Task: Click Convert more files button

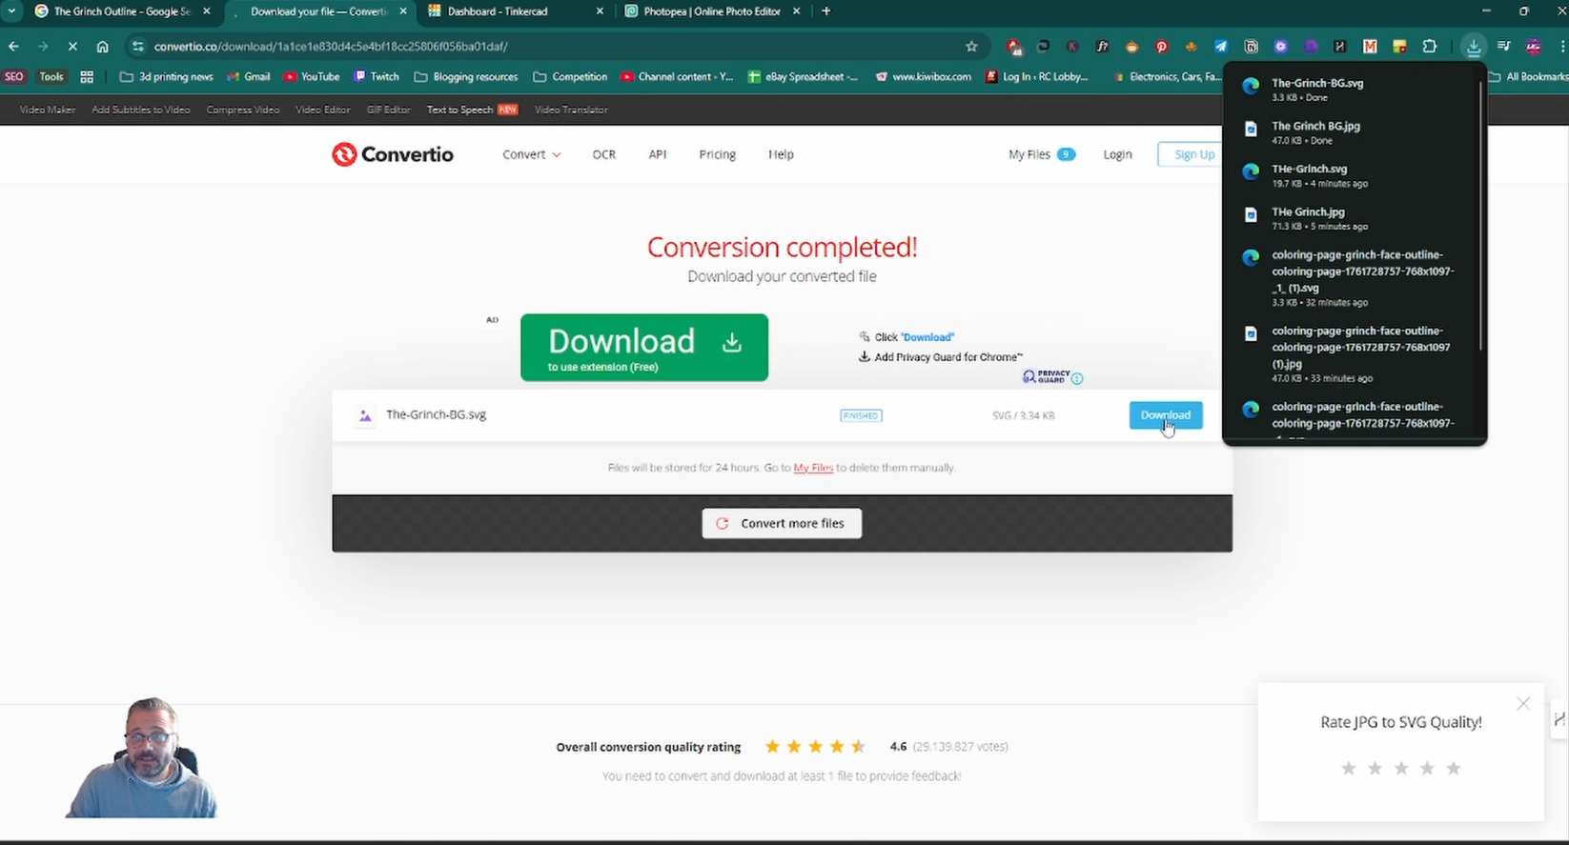Action: (x=782, y=523)
